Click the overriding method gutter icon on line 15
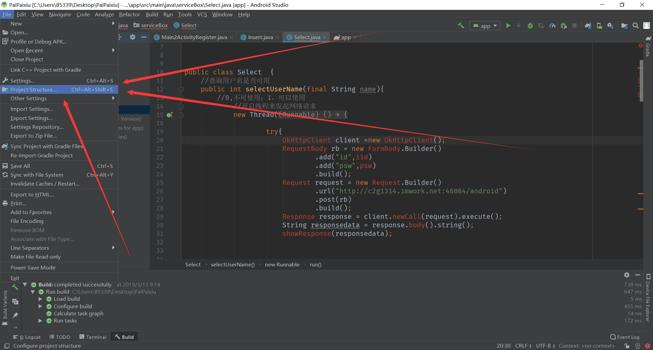The width and height of the screenshot is (653, 350). coord(170,115)
